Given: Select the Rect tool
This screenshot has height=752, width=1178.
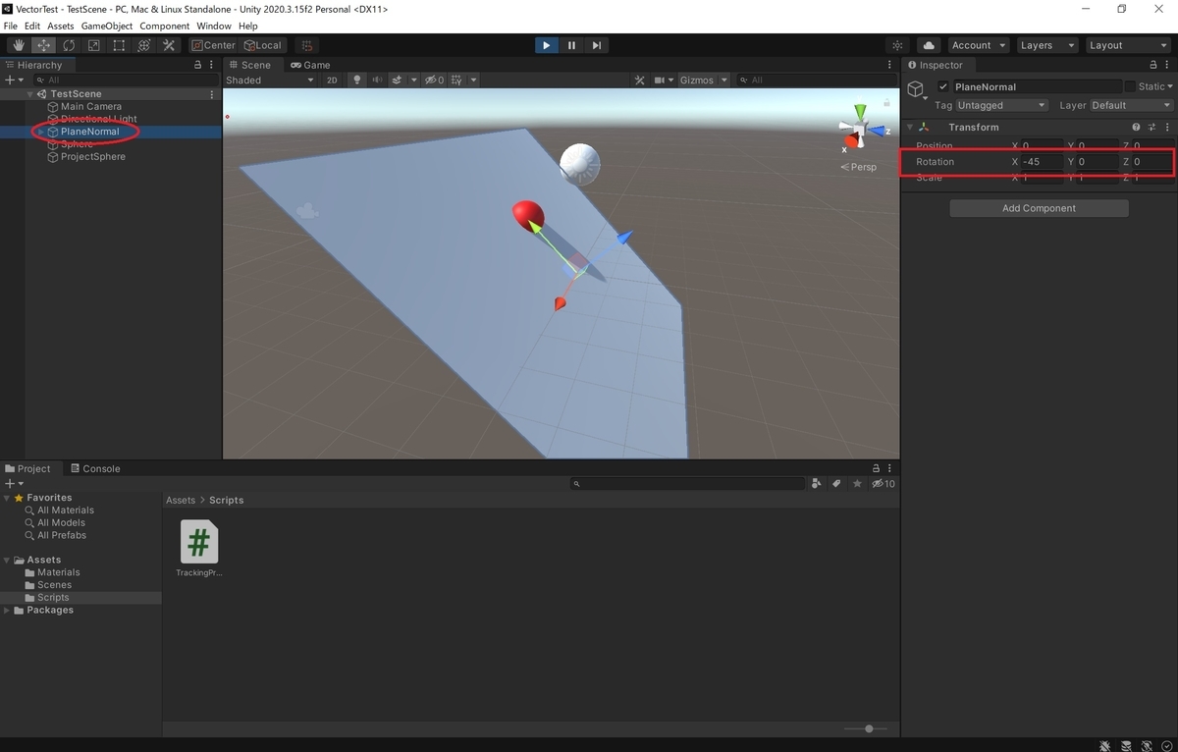Looking at the screenshot, I should click(x=119, y=45).
